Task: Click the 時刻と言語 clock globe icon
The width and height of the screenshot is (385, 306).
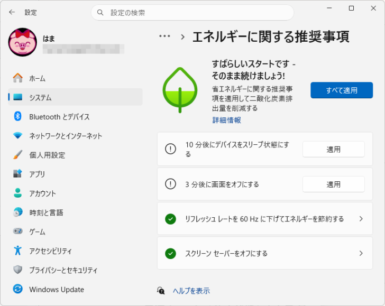Action: [x=17, y=212]
